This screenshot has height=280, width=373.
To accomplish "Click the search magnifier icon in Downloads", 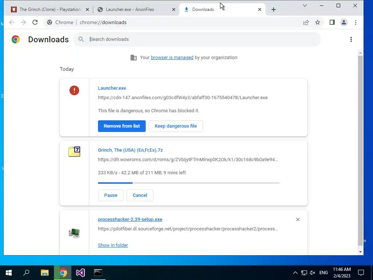I will [x=81, y=39].
